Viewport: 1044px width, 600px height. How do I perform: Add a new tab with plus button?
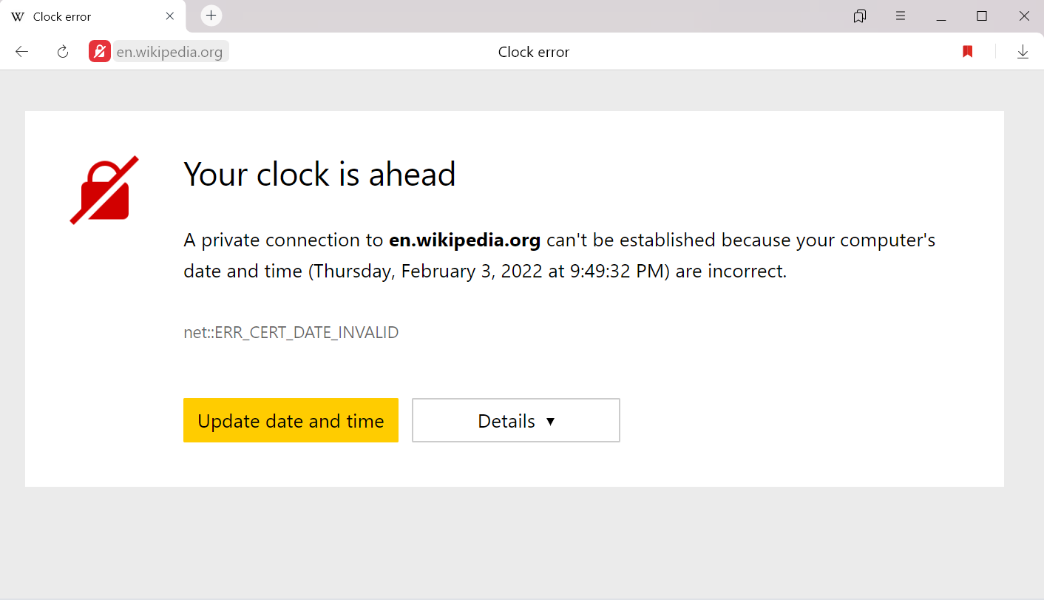(x=211, y=16)
